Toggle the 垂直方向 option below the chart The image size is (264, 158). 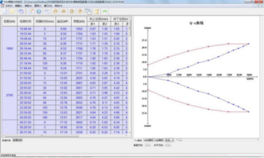147,146
